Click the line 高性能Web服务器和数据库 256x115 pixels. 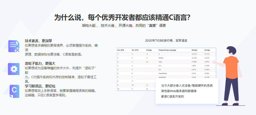pos(179,91)
